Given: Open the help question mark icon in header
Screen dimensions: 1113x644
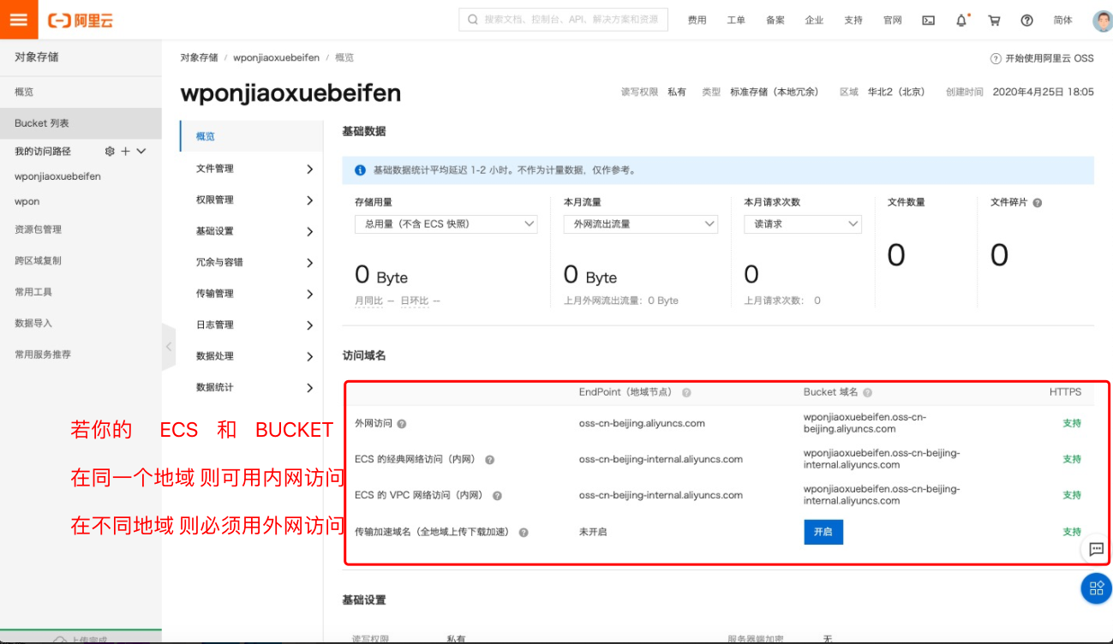Looking at the screenshot, I should pos(1026,21).
